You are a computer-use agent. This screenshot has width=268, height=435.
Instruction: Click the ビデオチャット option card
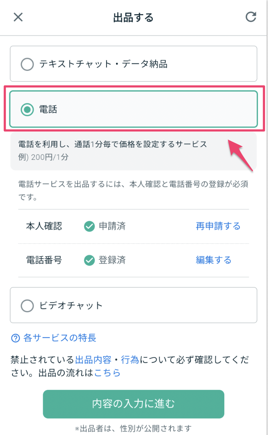coord(134,305)
